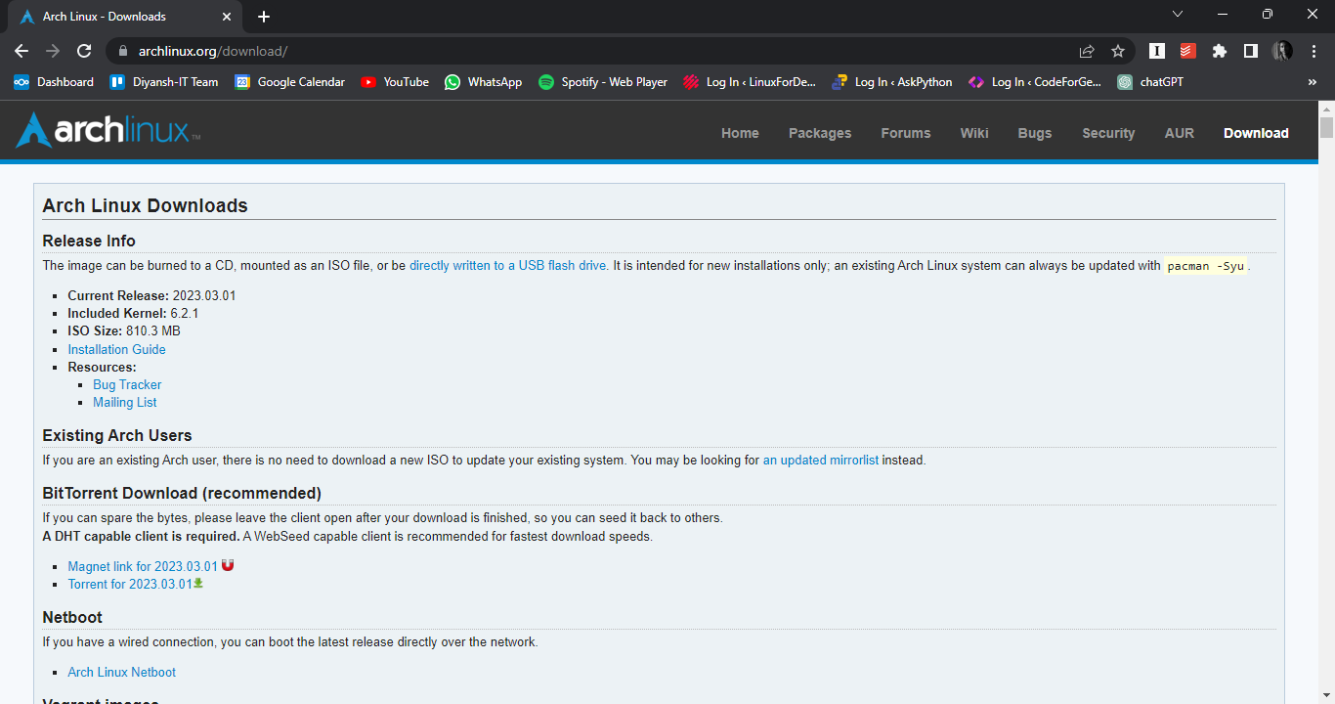
Task: Click the Arch Linux logo
Action: coord(108,131)
